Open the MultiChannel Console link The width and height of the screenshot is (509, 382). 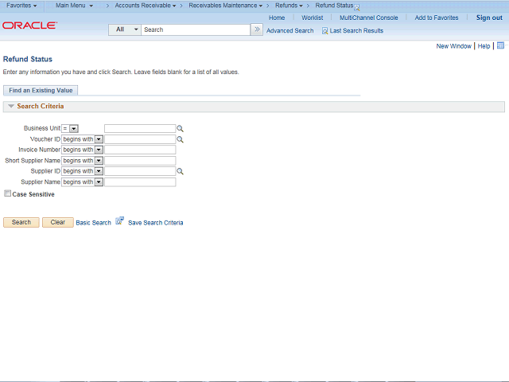coord(369,18)
